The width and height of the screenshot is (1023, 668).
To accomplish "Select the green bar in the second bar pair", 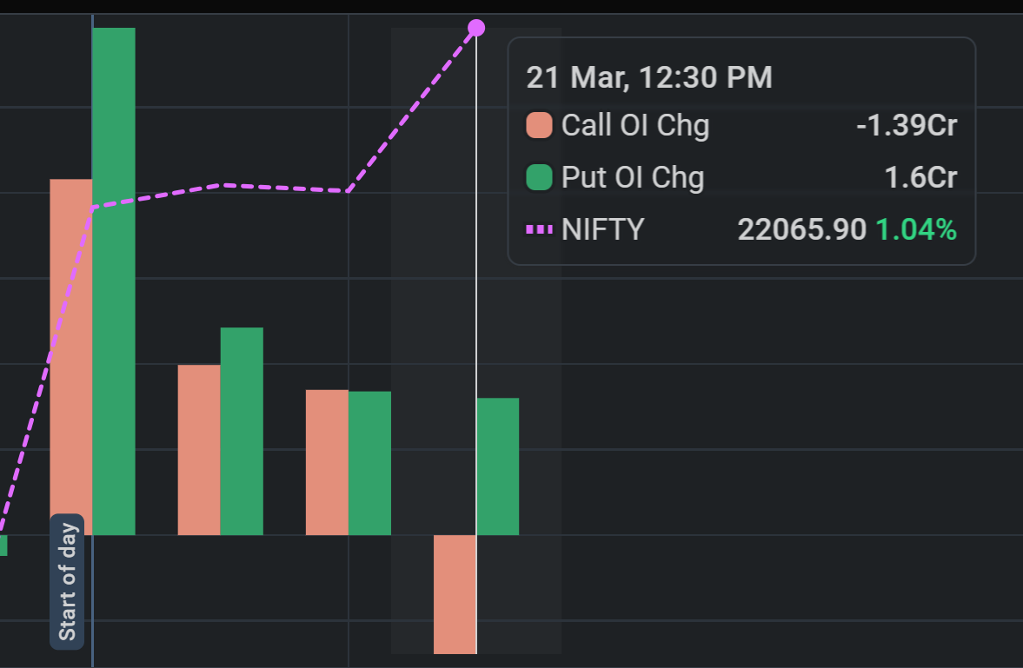I will point(242,431).
